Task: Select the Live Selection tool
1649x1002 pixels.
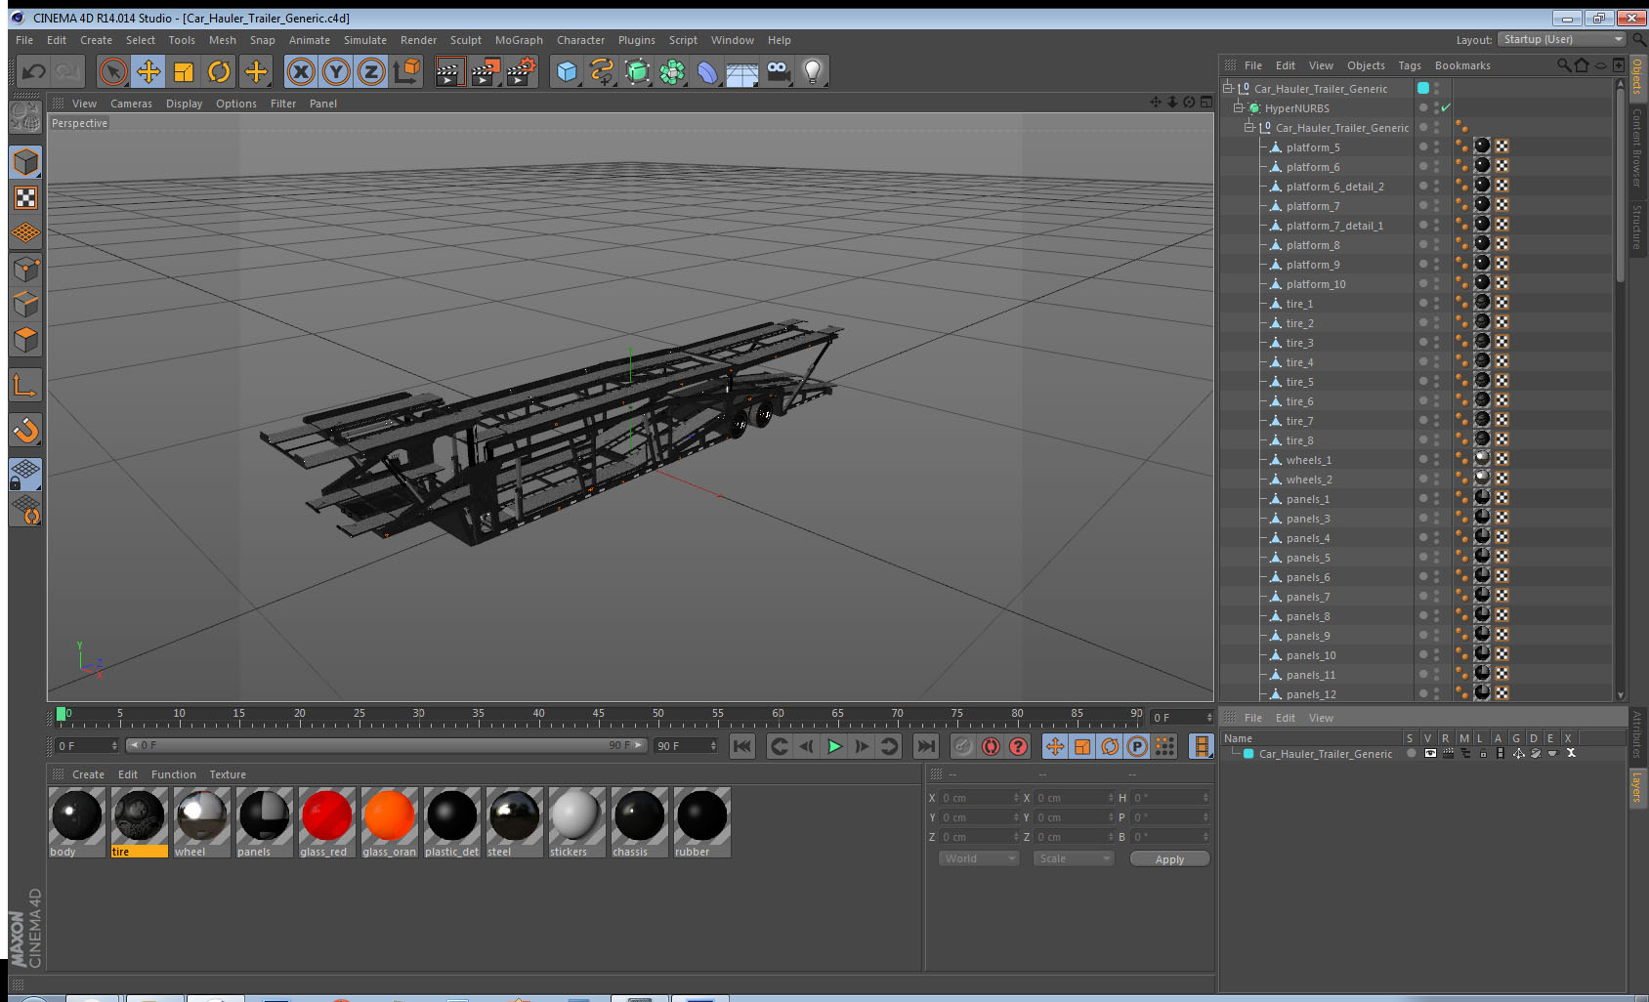Action: click(113, 71)
